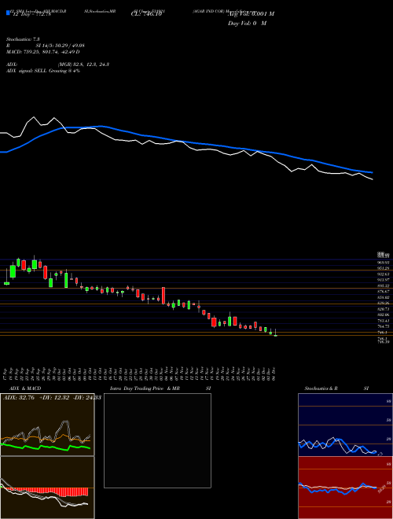Click the tall red candlestick at mid-chart
Image resolution: width=393 pixels, height=519 pixels.
tap(163, 295)
